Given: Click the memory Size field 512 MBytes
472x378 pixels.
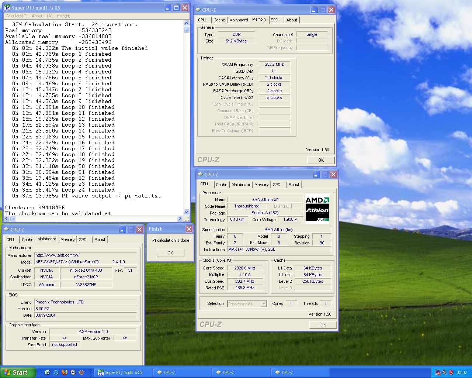Looking at the screenshot, I should point(236,41).
